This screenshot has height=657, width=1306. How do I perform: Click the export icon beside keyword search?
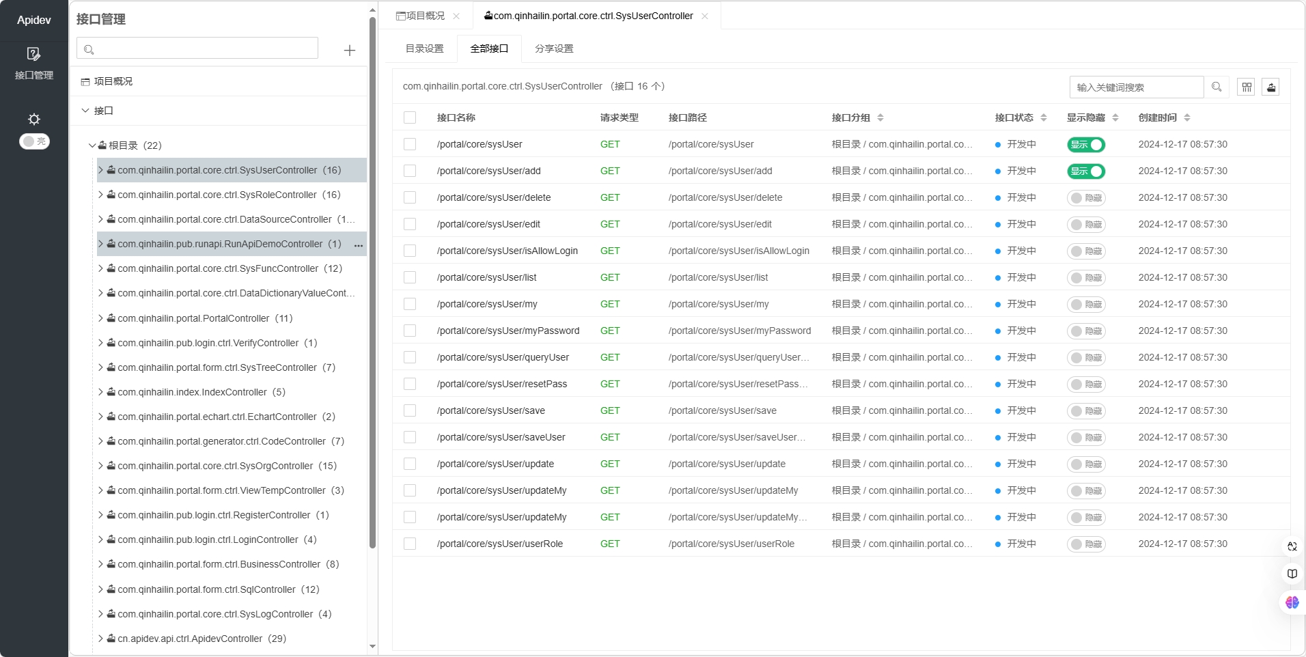pos(1270,87)
